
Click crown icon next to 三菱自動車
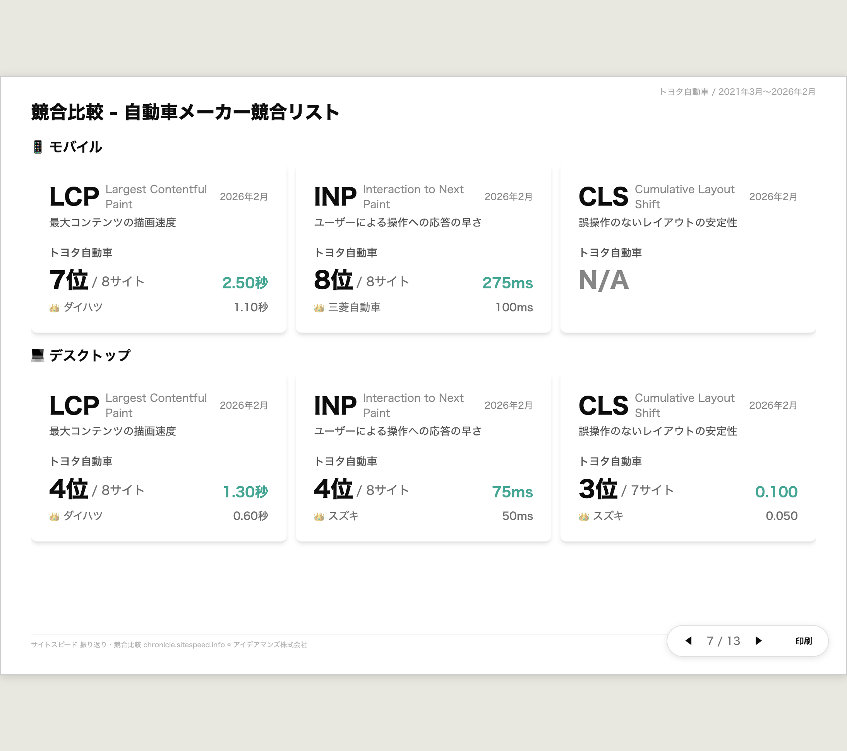click(x=319, y=308)
